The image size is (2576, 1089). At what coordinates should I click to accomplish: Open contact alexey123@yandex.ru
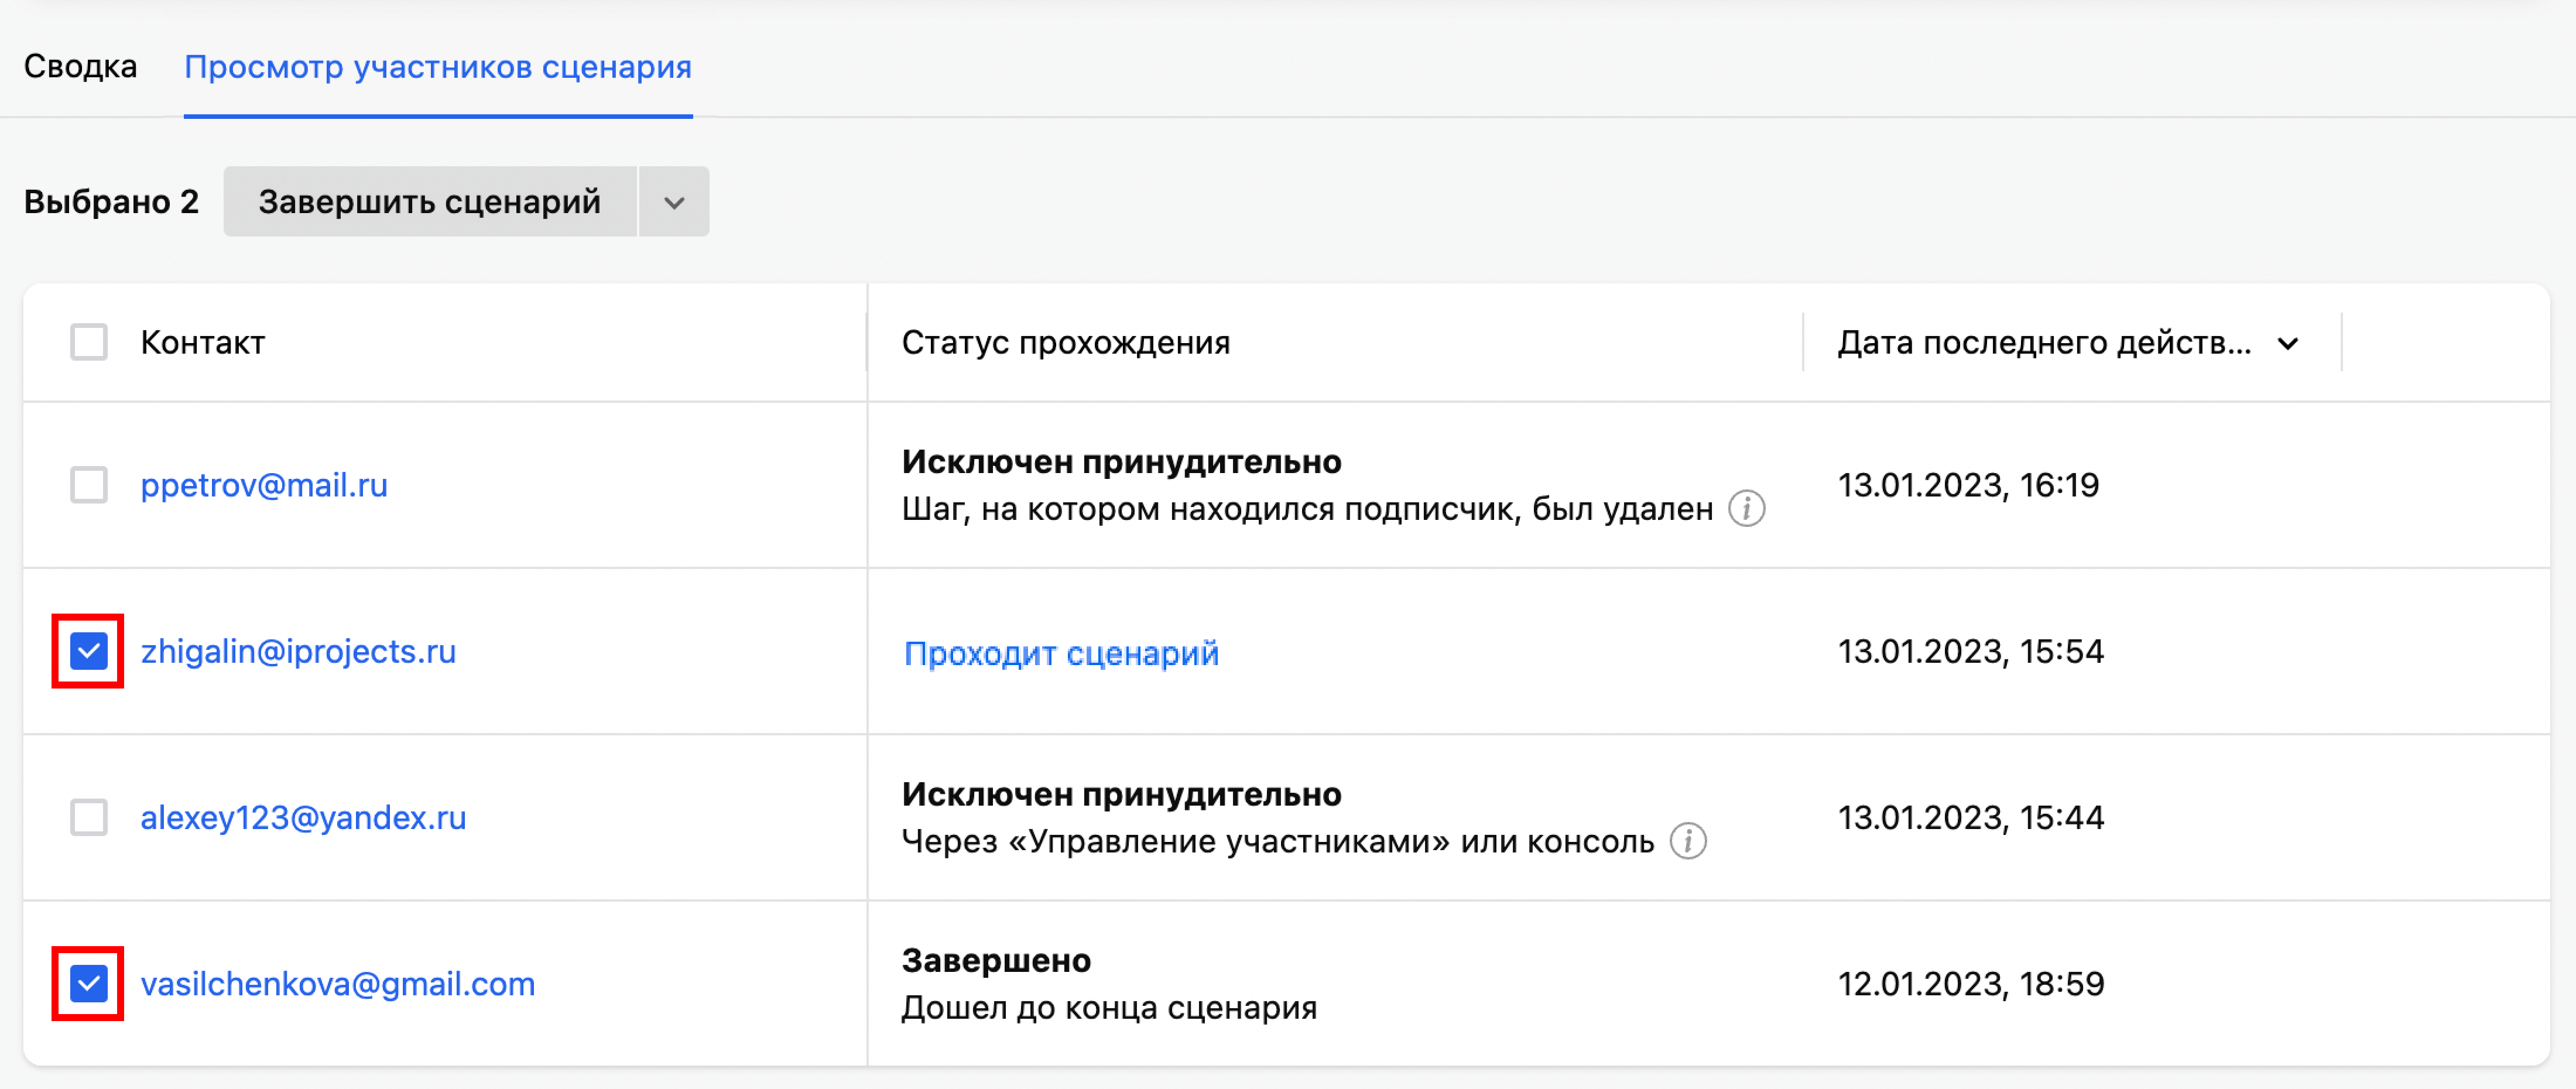pos(303,818)
